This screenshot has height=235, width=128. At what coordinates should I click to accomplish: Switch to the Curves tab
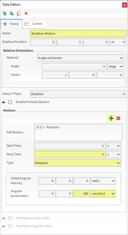pyautogui.click(x=34, y=24)
